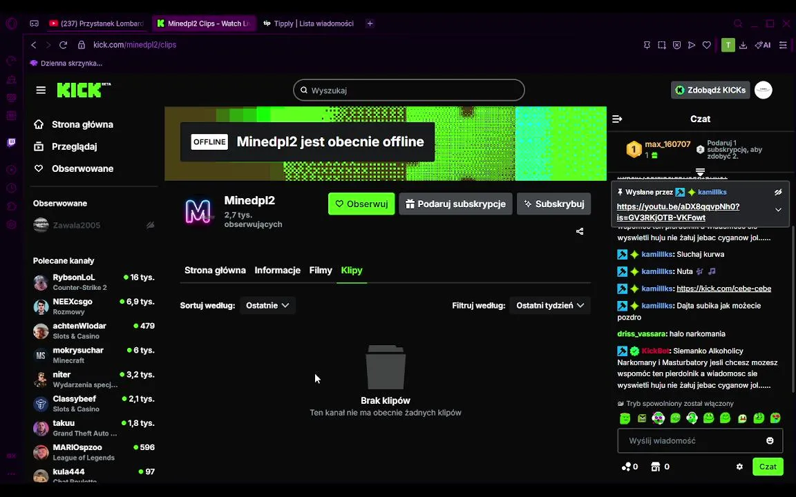This screenshot has height=497, width=796.
Task: Click the browser search tabs icon
Action: click(x=738, y=23)
